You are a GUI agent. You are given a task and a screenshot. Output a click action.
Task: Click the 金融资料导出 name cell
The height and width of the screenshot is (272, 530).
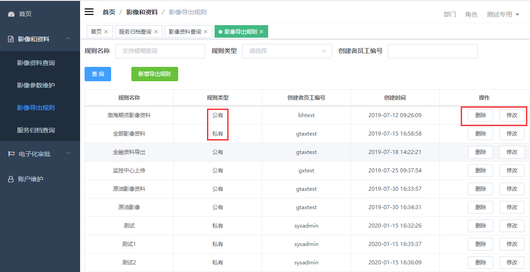coord(129,152)
